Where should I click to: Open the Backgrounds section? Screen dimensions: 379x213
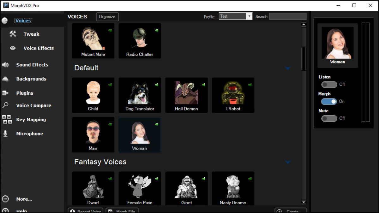[31, 79]
